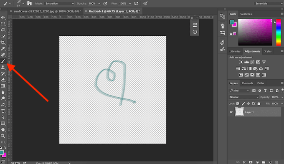Screen dimensions: 284x164
Task: Click the foreground teal color swatch in Color panel
Action: [x=232, y=22]
